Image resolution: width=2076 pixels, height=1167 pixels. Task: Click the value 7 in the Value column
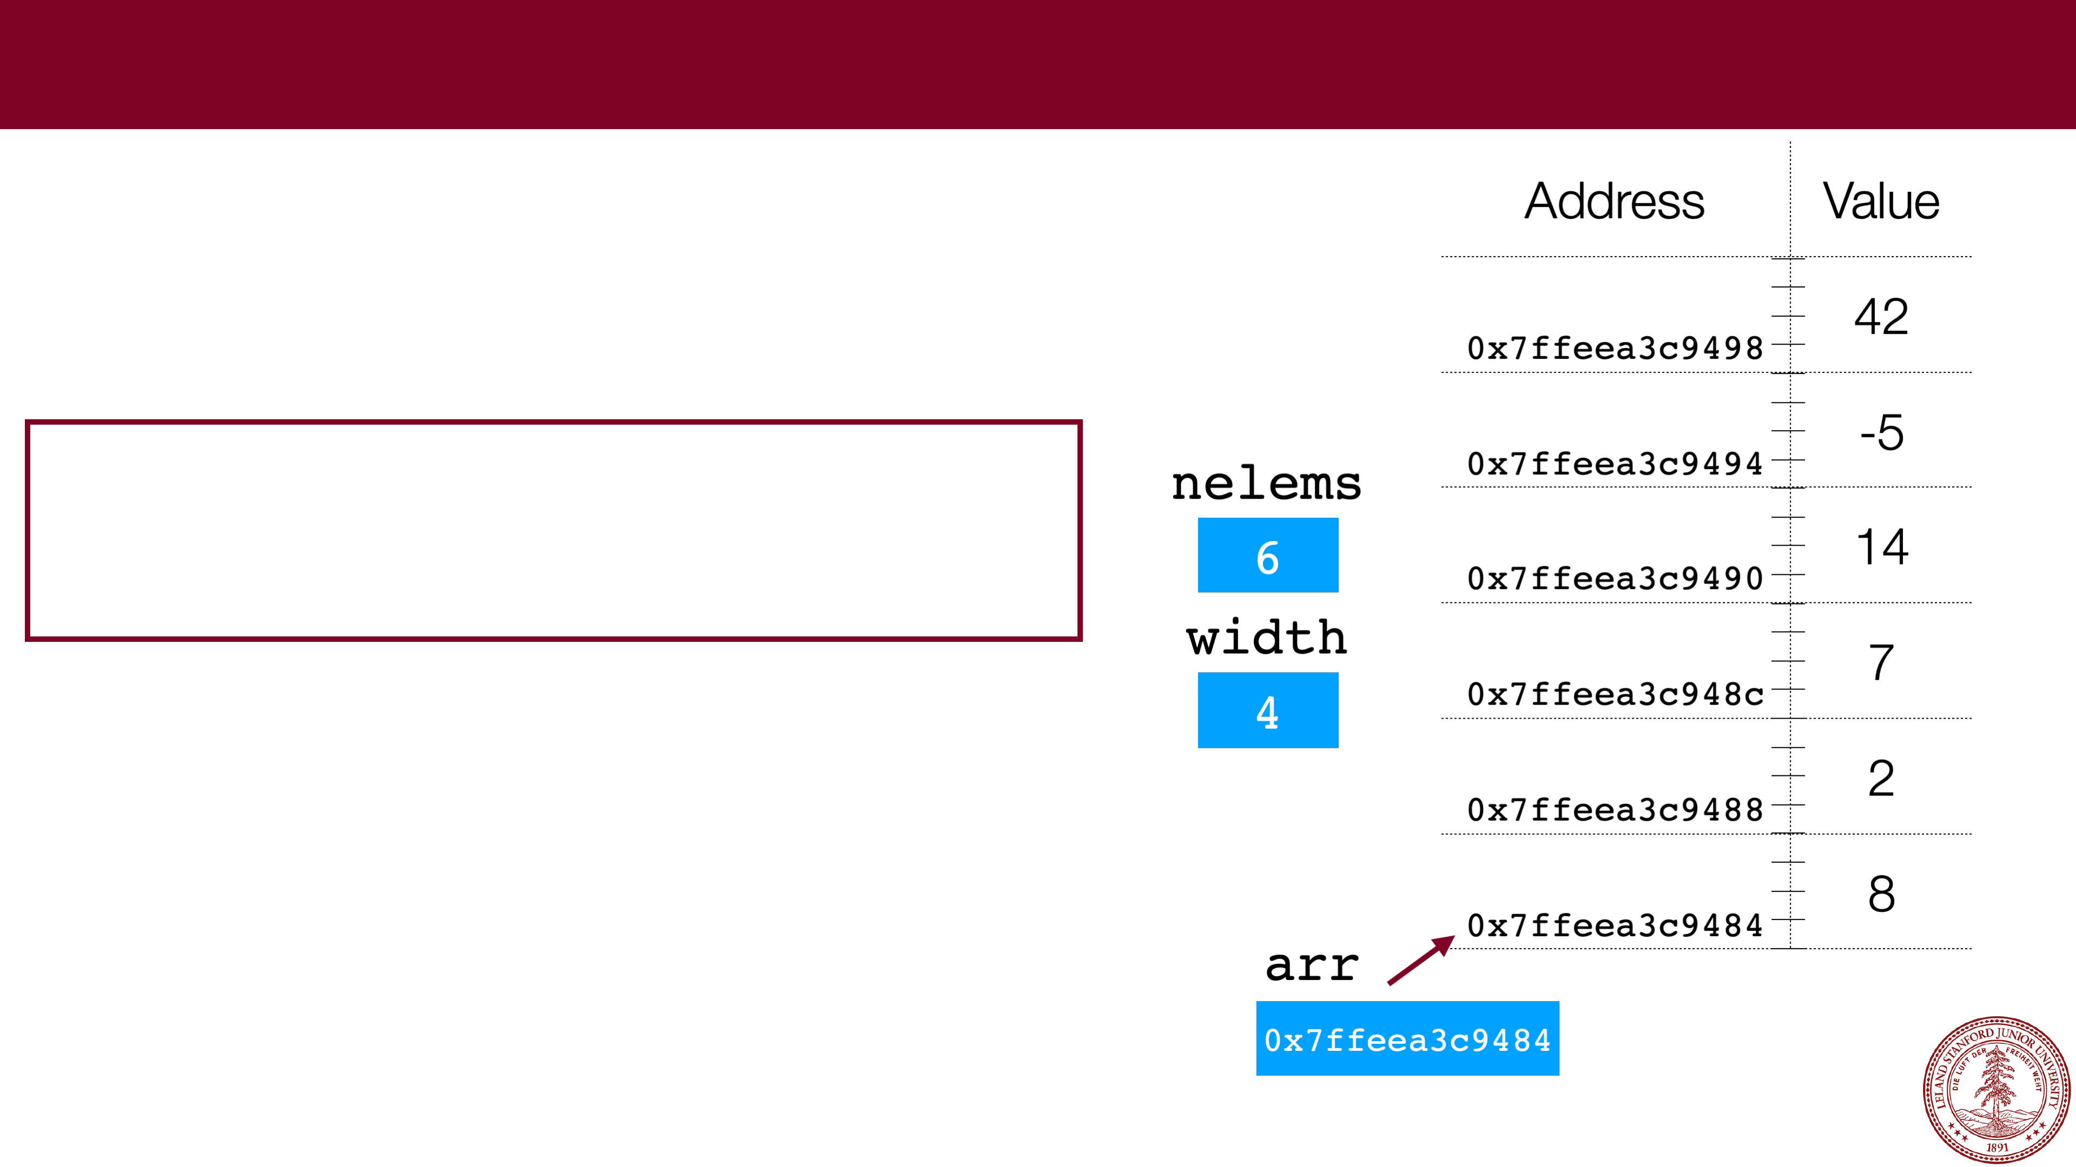pos(1881,663)
